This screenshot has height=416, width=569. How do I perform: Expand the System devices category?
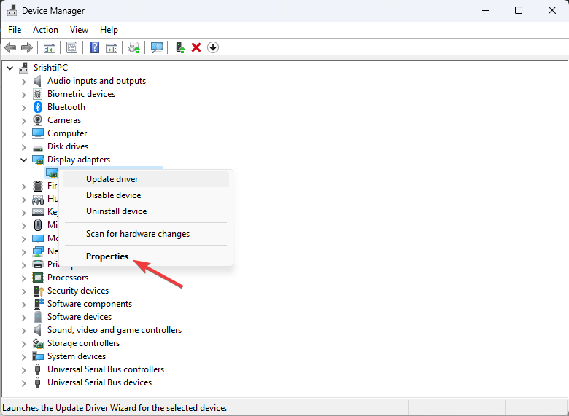pyautogui.click(x=24, y=356)
